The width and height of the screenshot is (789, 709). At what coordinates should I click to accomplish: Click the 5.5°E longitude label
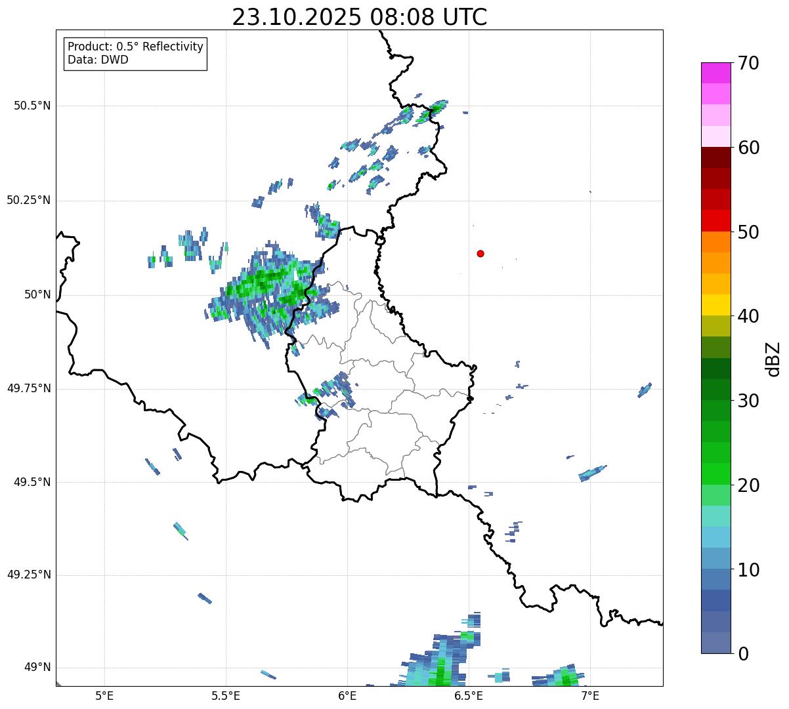[226, 696]
